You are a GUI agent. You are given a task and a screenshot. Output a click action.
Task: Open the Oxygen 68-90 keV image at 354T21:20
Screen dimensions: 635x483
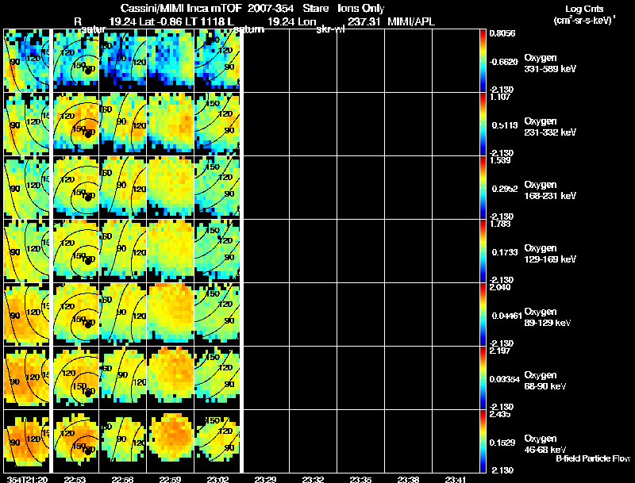[x=26, y=378]
